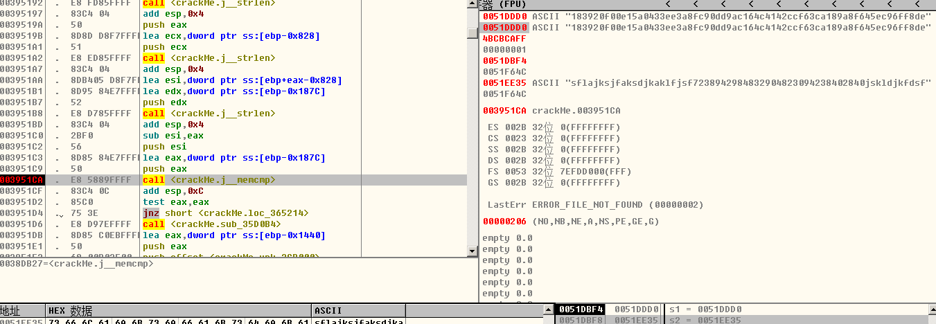Click the 地址 dump column header

[23, 310]
